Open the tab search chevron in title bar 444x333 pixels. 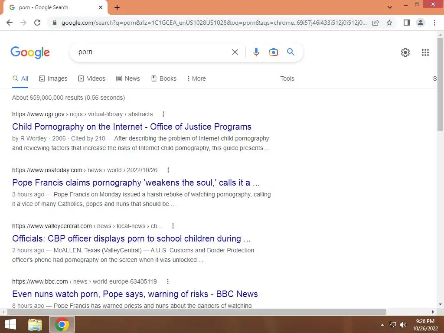pyautogui.click(x=390, y=7)
